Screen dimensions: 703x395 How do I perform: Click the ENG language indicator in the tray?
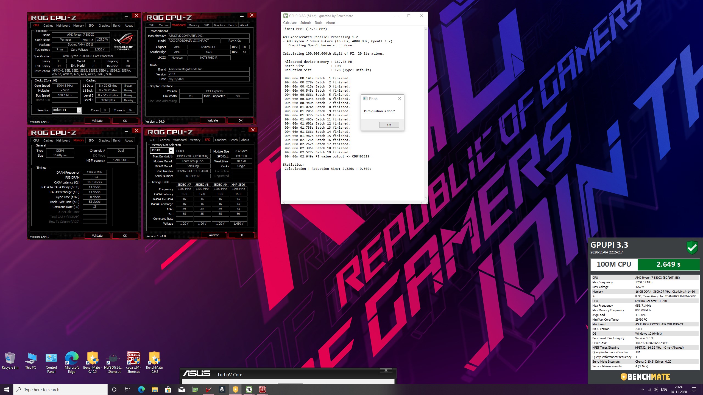[664, 390]
